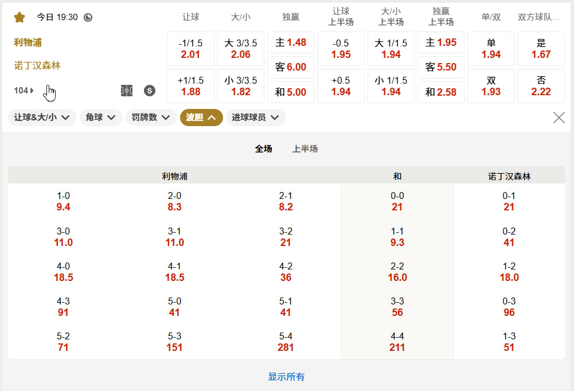Select first half 和 at 2.58
The width and height of the screenshot is (574, 391).
tap(441, 92)
